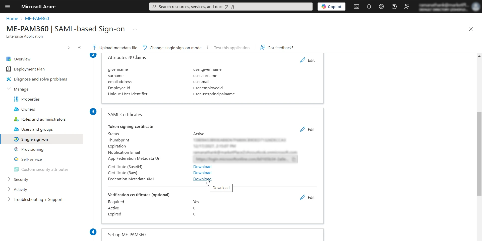Open the portal hamburger menu
This screenshot has height=241, width=482.
click(7, 7)
